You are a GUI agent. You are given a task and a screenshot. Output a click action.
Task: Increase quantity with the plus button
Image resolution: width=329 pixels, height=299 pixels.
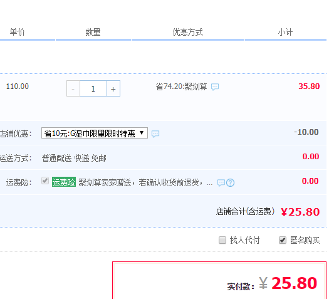[113, 88]
